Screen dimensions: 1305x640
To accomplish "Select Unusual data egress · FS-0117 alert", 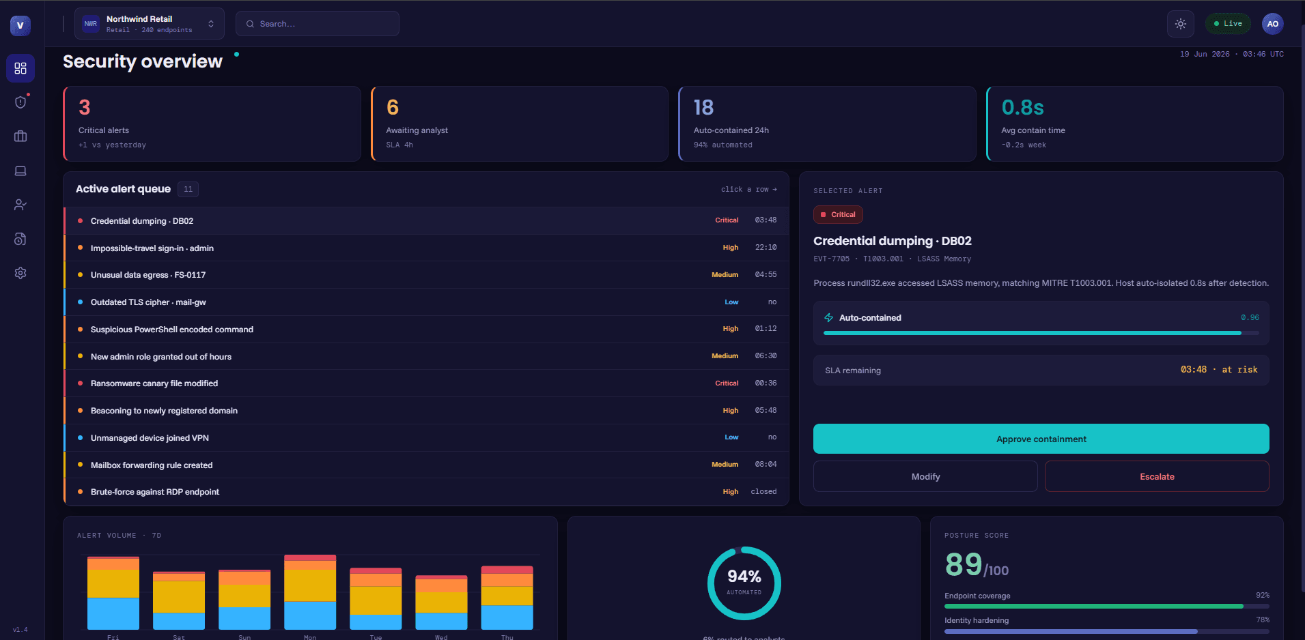I will pos(426,275).
